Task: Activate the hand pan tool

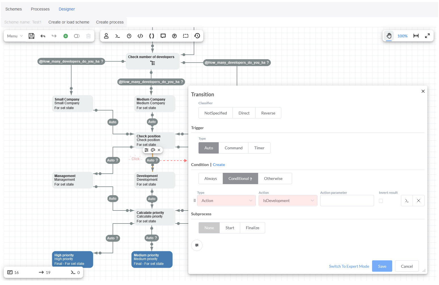Action: tap(389, 36)
